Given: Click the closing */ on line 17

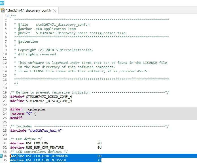Looking at the screenshot, I should [x=16, y=84].
